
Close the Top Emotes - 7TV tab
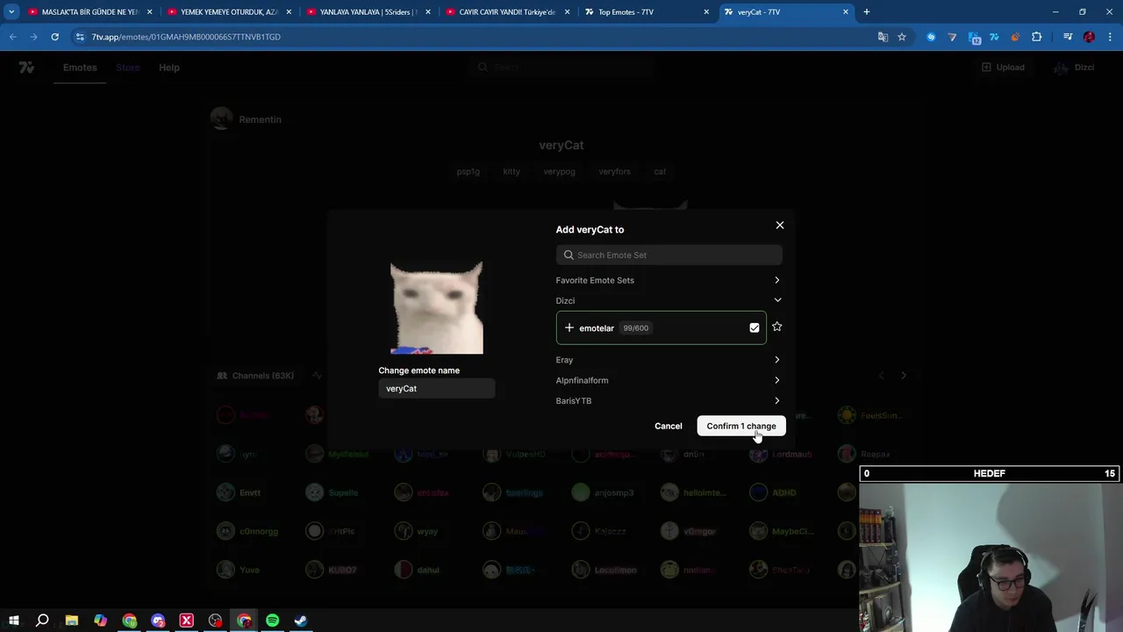[706, 12]
